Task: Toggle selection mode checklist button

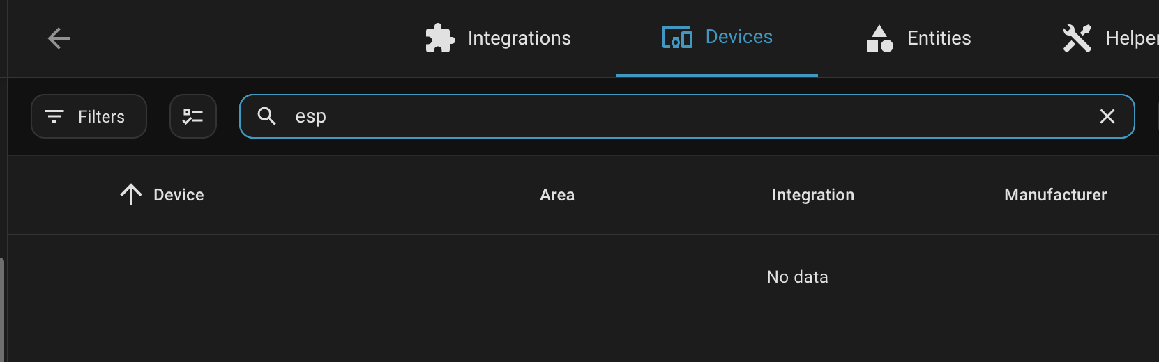Action: click(x=193, y=116)
